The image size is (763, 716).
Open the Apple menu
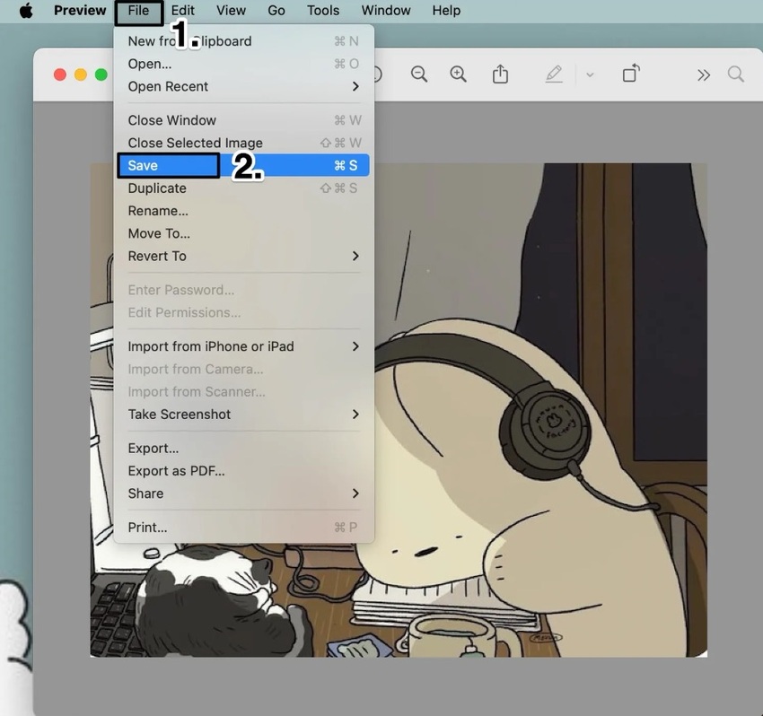click(x=26, y=10)
